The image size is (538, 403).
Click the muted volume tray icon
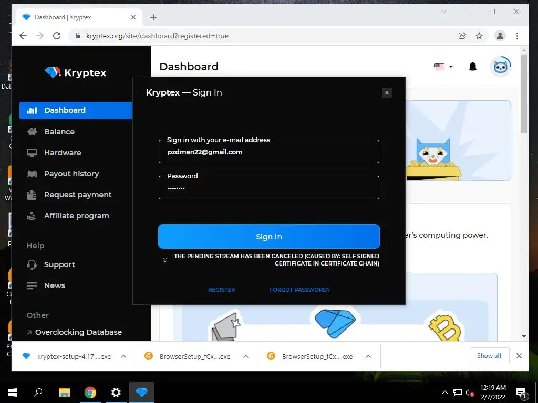(x=470, y=393)
